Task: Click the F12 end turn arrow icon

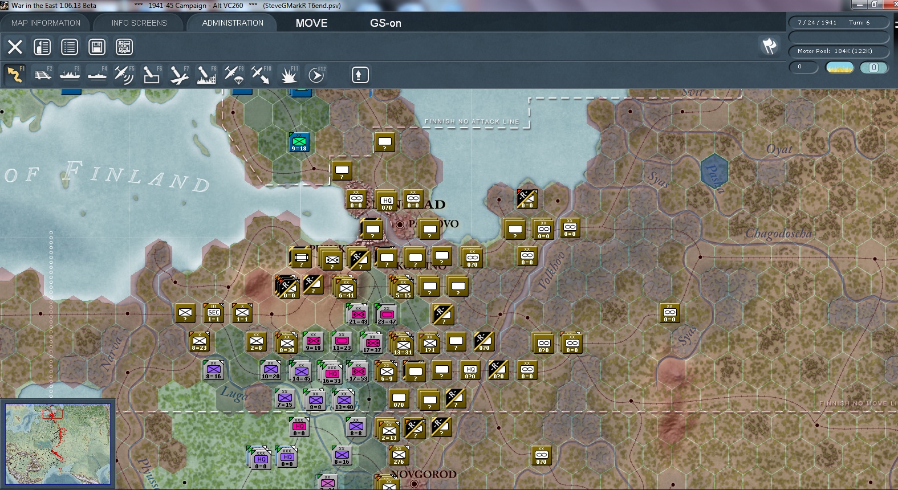Action: (316, 75)
